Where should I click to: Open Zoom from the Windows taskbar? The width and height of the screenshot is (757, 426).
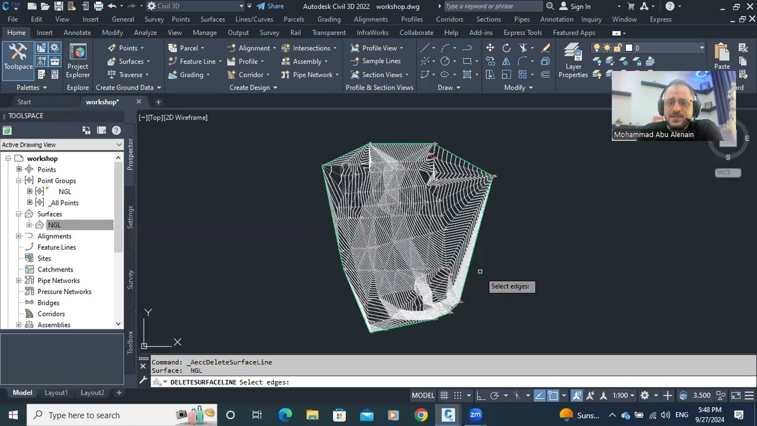click(475, 415)
